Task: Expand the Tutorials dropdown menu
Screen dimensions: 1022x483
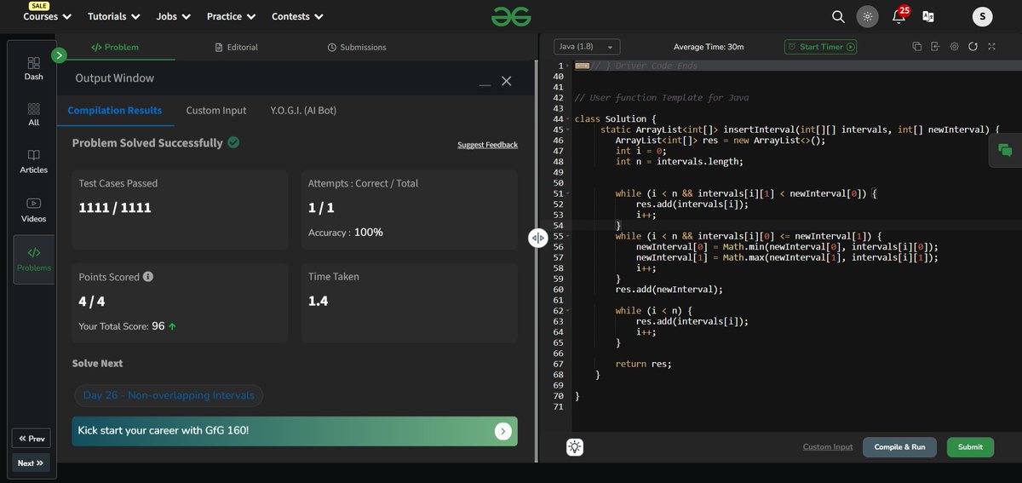Action: (113, 16)
